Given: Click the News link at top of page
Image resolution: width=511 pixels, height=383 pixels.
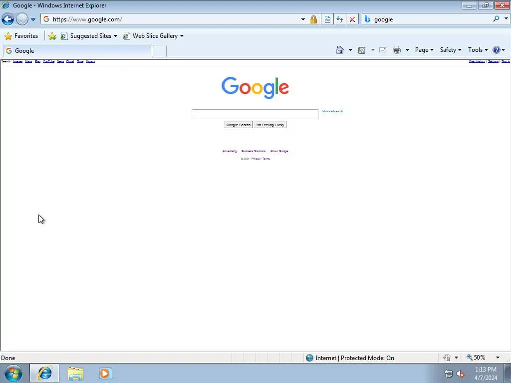Looking at the screenshot, I should coord(60,61).
